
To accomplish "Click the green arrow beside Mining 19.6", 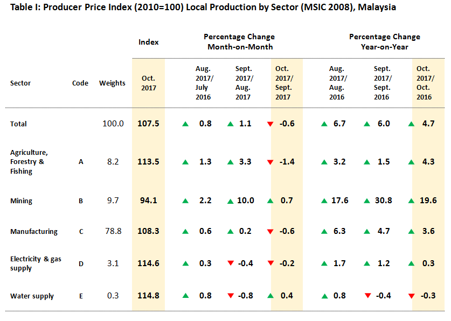I will [411, 201].
